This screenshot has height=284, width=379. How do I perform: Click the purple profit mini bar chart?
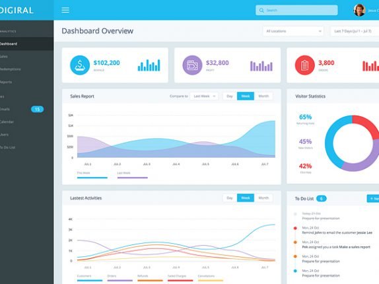click(x=261, y=66)
